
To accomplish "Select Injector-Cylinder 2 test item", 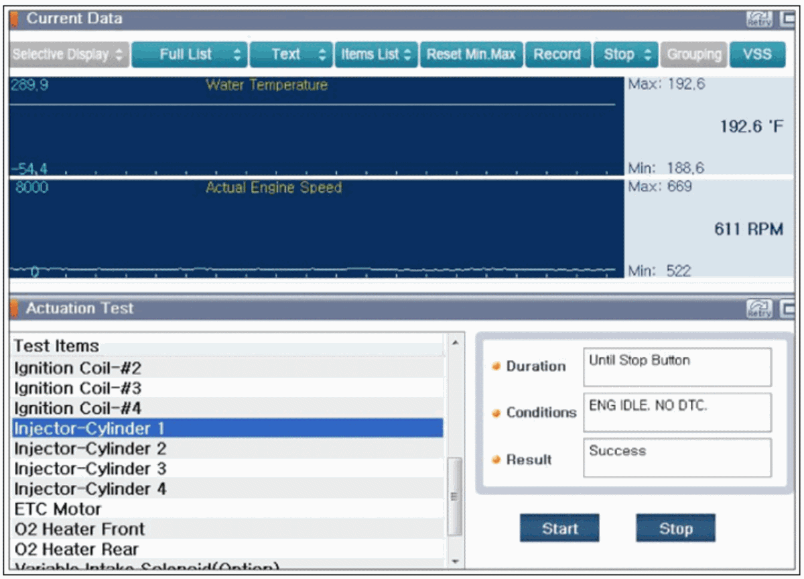I will [227, 449].
